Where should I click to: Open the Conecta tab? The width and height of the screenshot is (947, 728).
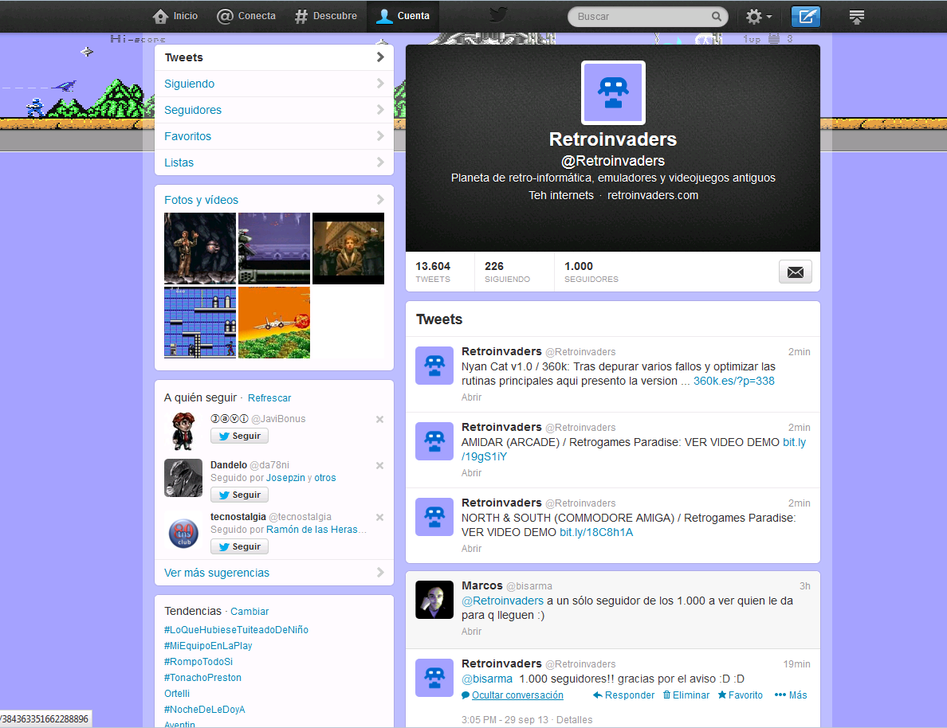pyautogui.click(x=246, y=16)
